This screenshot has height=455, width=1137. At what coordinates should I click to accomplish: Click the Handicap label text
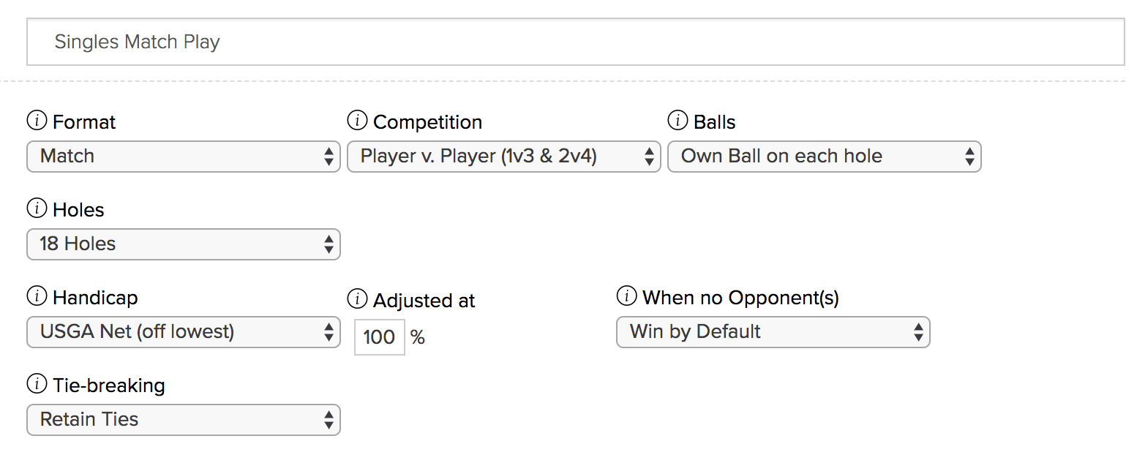[x=95, y=297]
